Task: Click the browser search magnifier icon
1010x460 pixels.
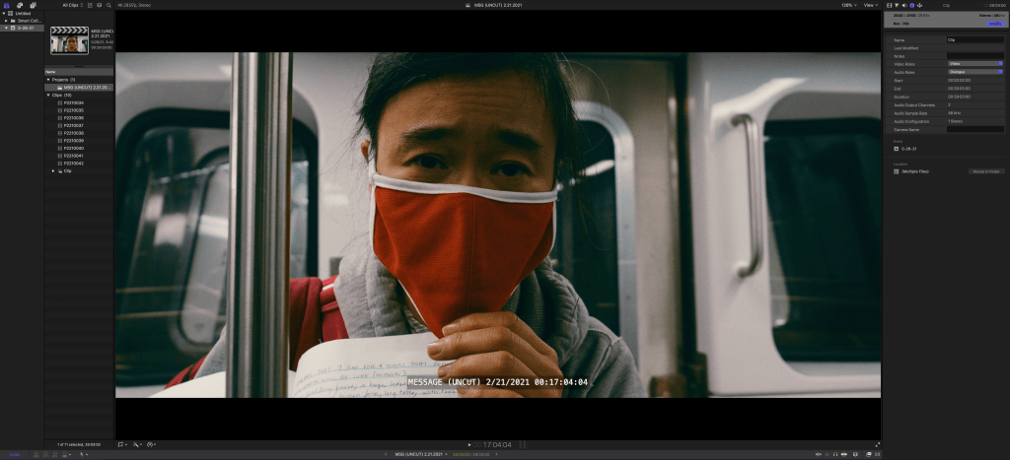Action: click(x=107, y=5)
